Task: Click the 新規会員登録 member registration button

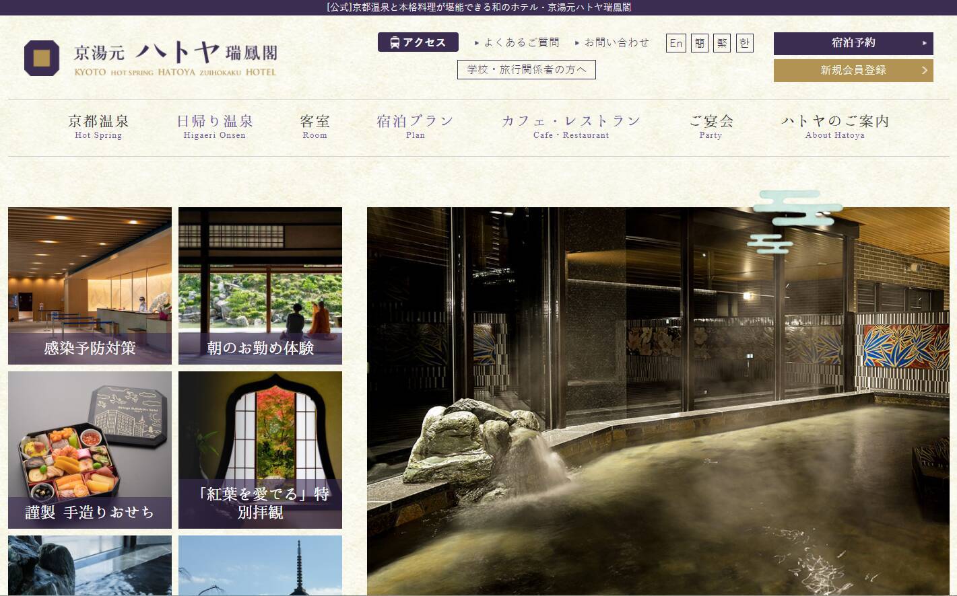Action: (x=853, y=70)
